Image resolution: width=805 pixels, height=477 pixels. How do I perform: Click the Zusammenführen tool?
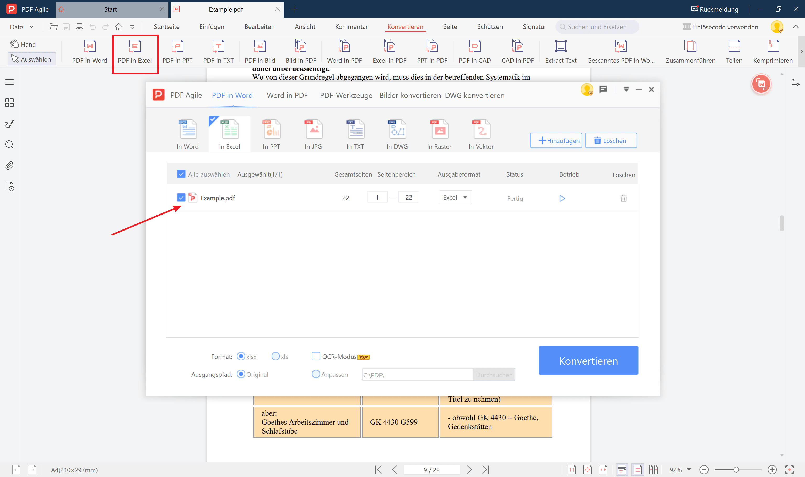[x=690, y=51]
